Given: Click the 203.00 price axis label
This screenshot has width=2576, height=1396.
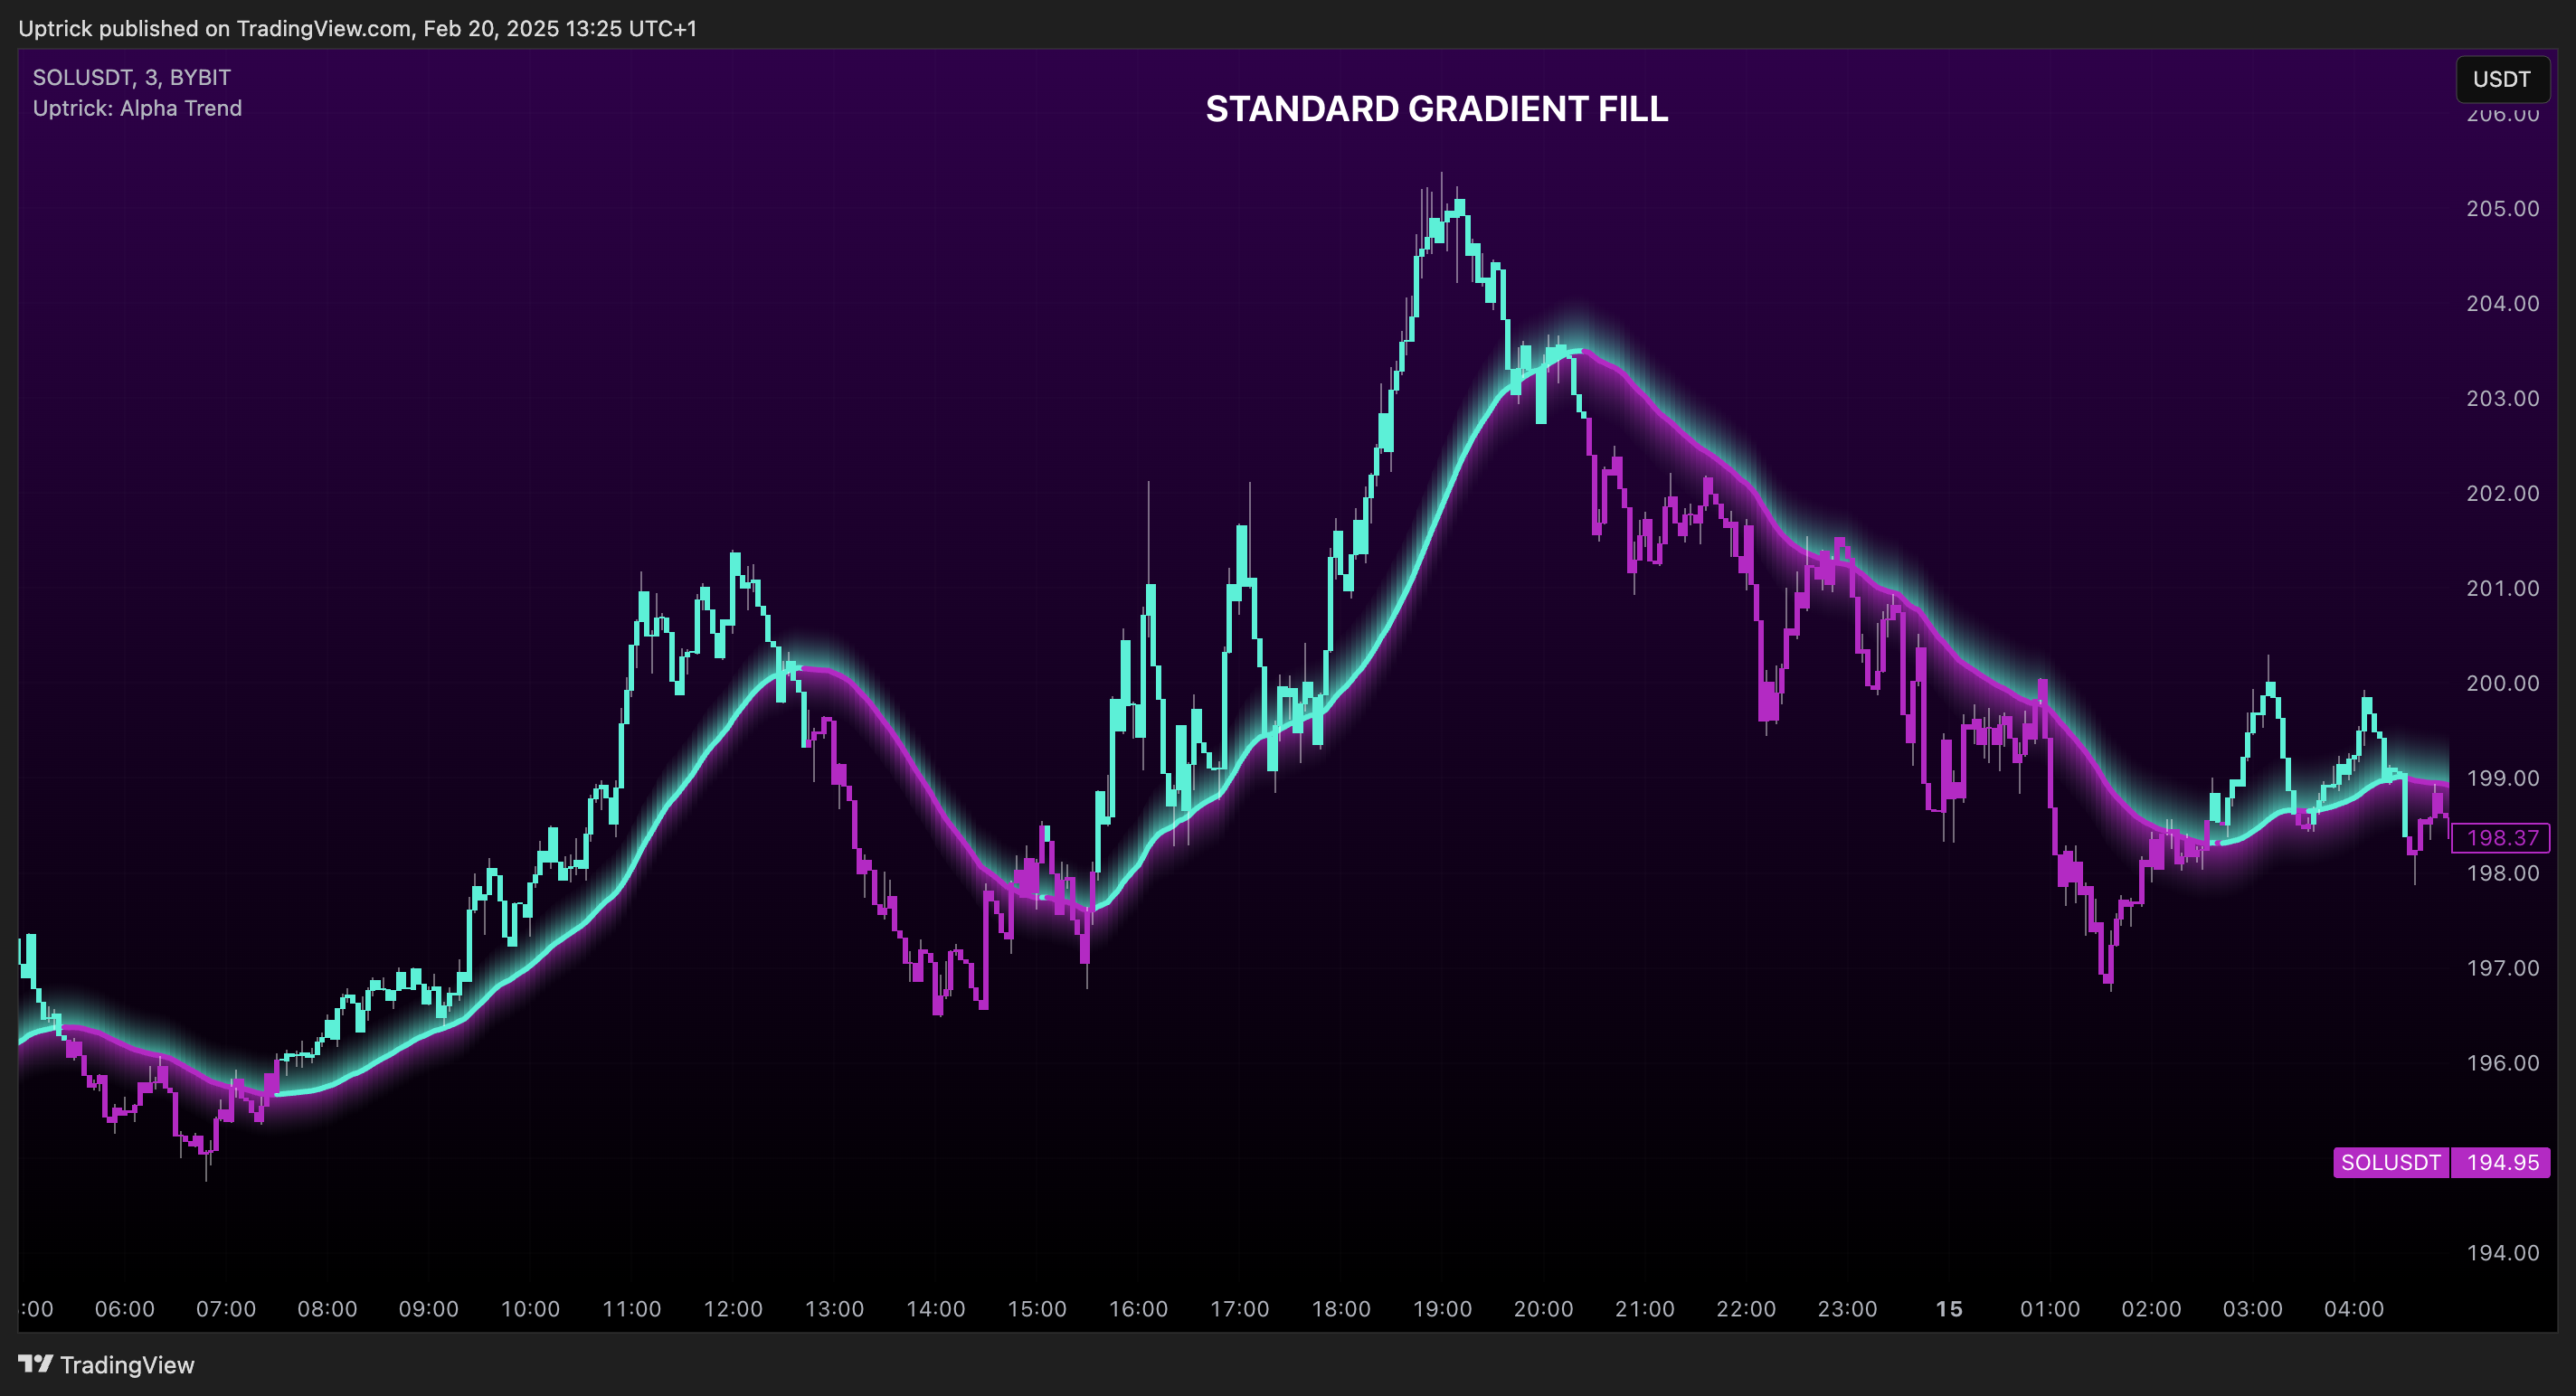Looking at the screenshot, I should pyautogui.click(x=2503, y=398).
